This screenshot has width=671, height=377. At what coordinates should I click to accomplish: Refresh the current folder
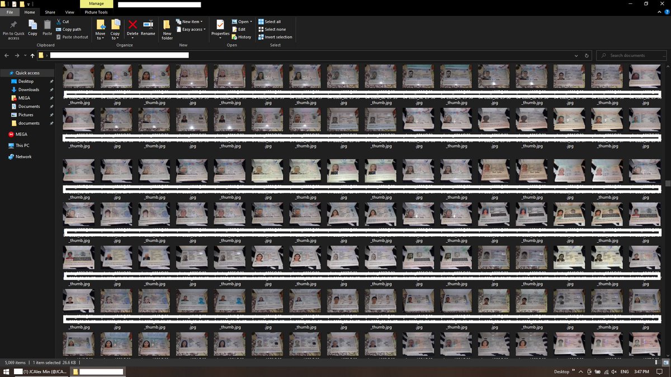586,55
